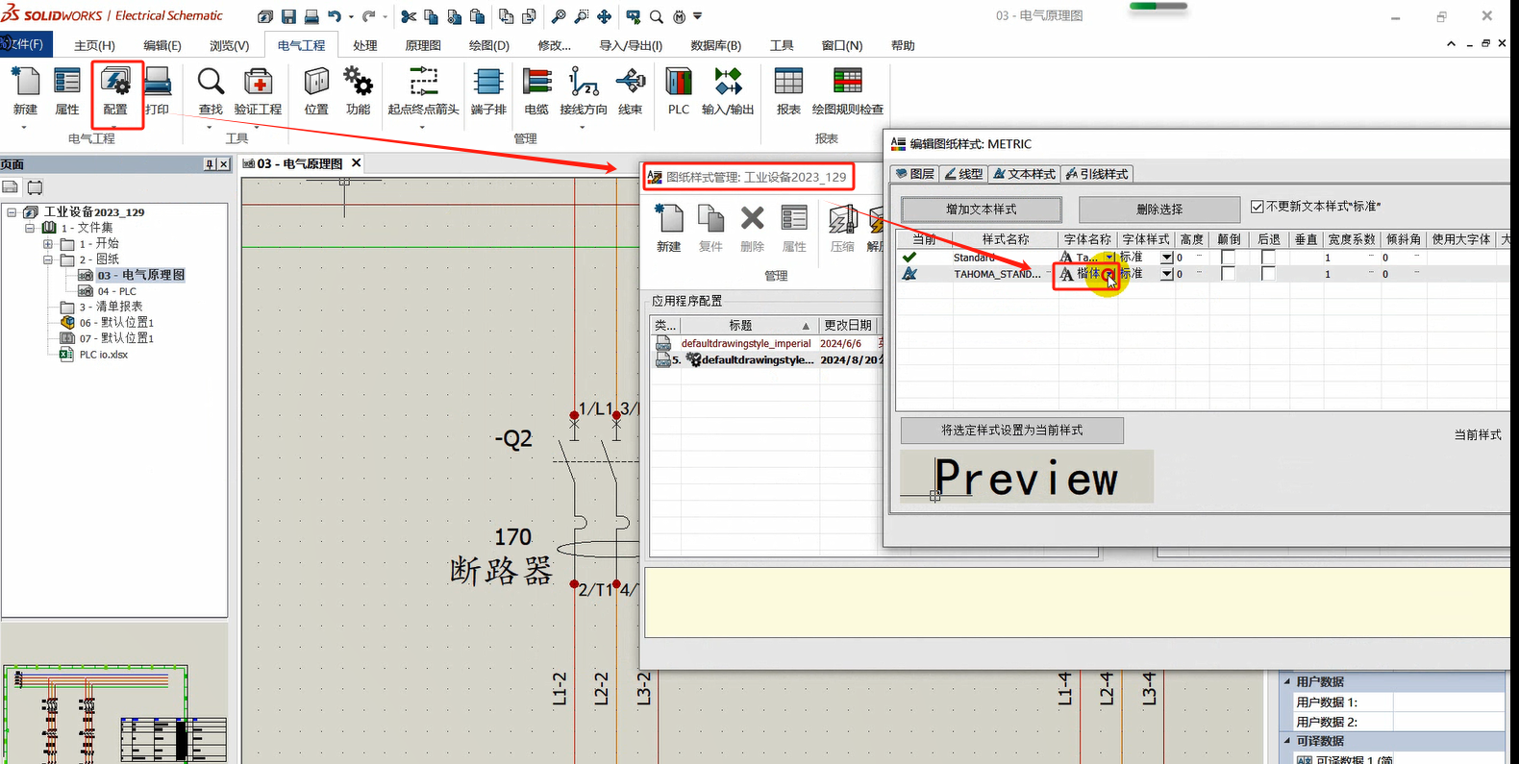The width and height of the screenshot is (1519, 764).
Task: Open the PLC manager
Action: pos(679,92)
